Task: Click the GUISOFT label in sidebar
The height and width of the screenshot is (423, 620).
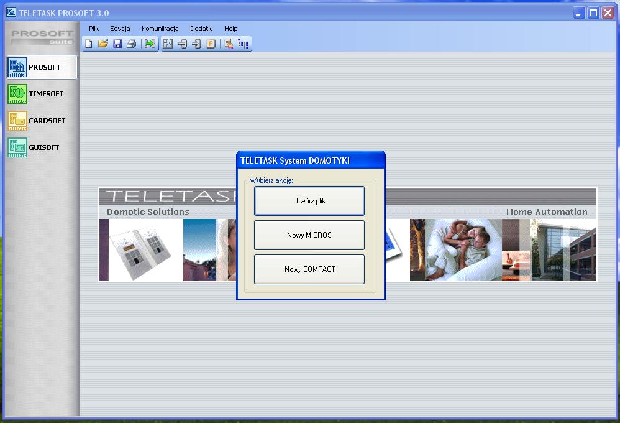Action: [44, 147]
